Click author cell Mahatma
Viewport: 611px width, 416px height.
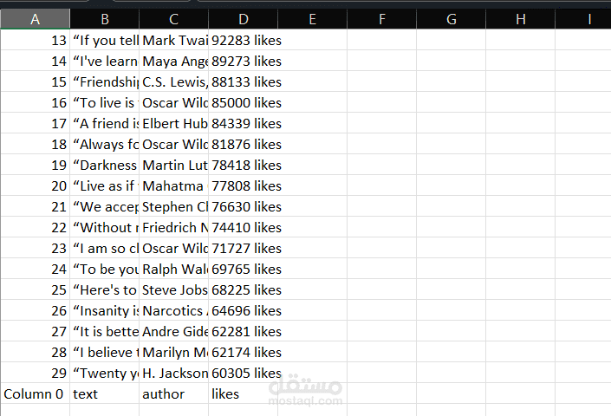tap(174, 185)
